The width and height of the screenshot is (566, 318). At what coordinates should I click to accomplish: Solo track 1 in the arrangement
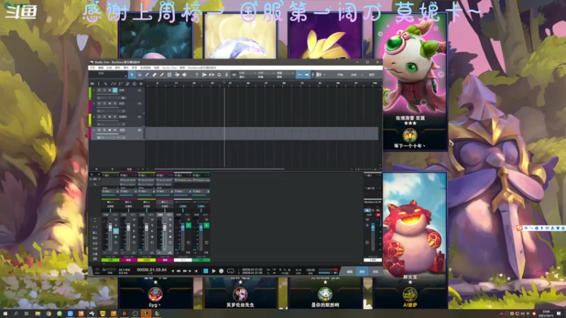click(x=104, y=90)
